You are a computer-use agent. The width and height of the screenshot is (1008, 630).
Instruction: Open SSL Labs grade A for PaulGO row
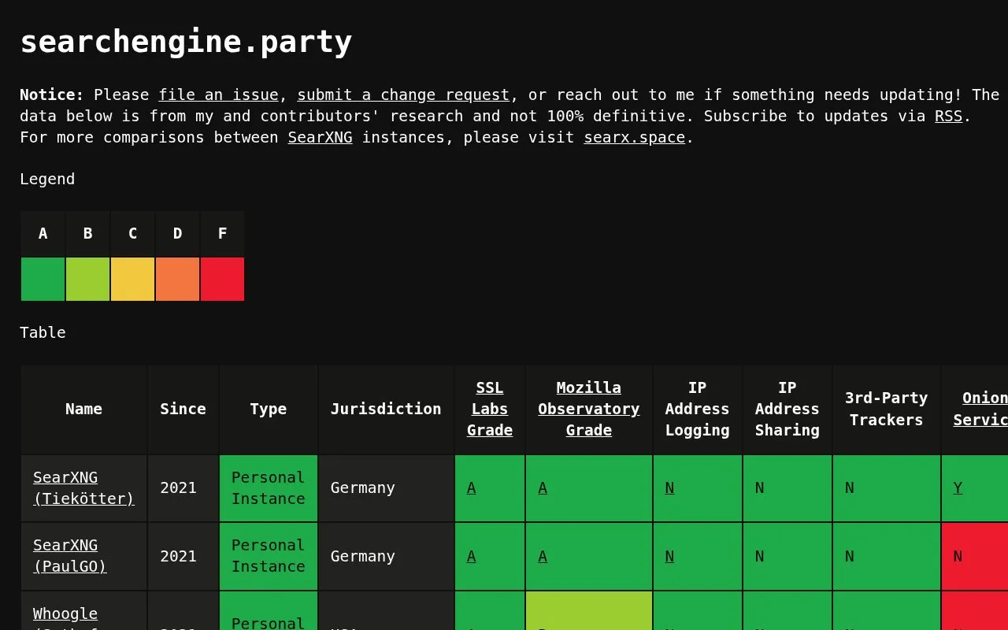click(471, 556)
